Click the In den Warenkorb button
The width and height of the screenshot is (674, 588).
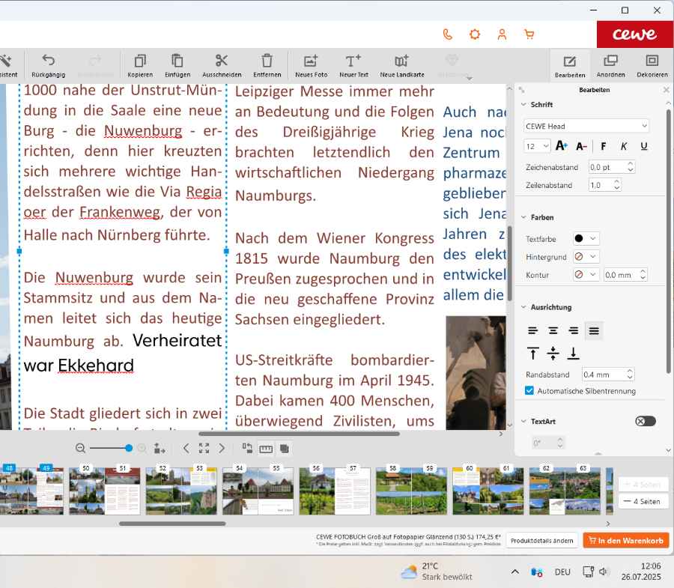click(625, 541)
